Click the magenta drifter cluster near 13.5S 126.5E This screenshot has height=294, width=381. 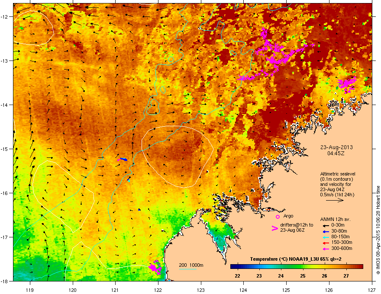347,84
